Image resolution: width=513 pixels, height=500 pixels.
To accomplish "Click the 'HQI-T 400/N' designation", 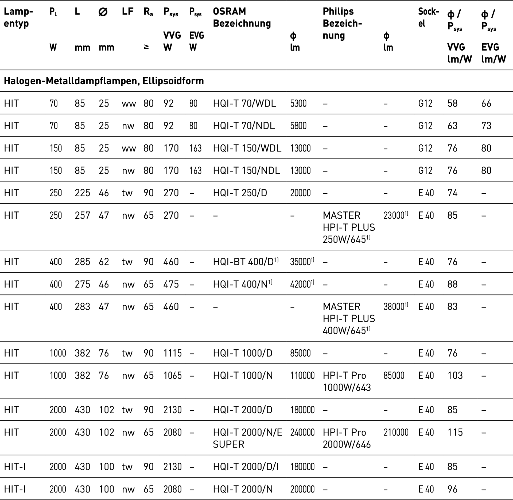I will [243, 284].
